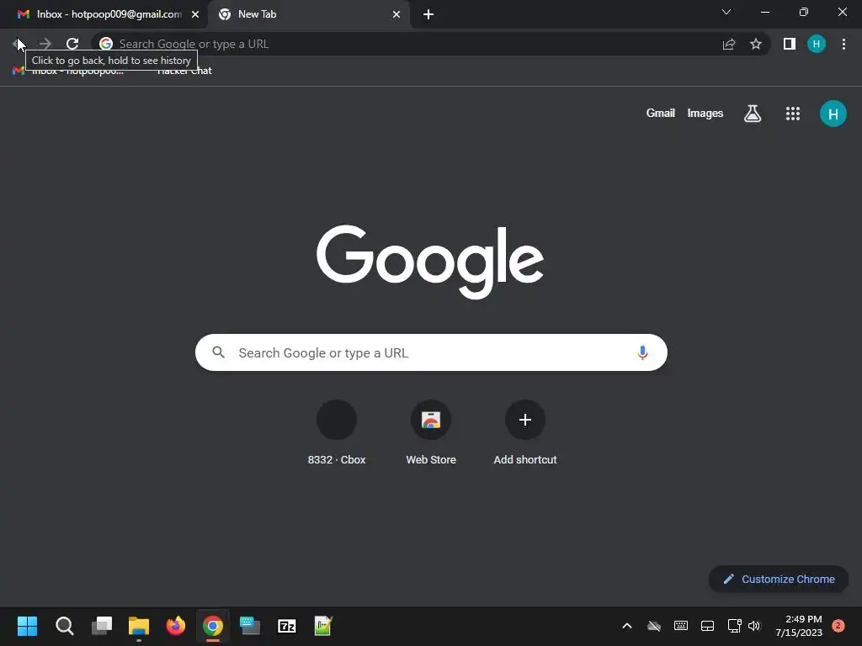The width and height of the screenshot is (862, 646).
Task: Open the volume speaker tray icon
Action: (x=754, y=626)
